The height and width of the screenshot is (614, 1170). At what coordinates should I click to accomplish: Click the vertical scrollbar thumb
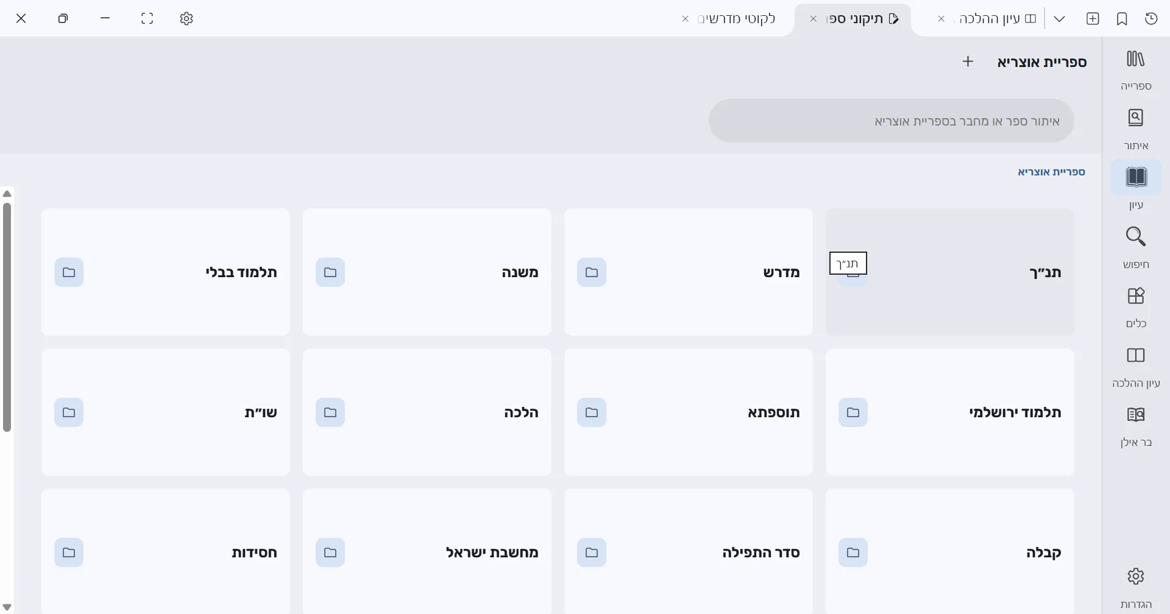coord(7,317)
